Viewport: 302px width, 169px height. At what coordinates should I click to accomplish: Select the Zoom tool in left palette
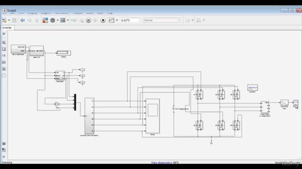(4, 43)
